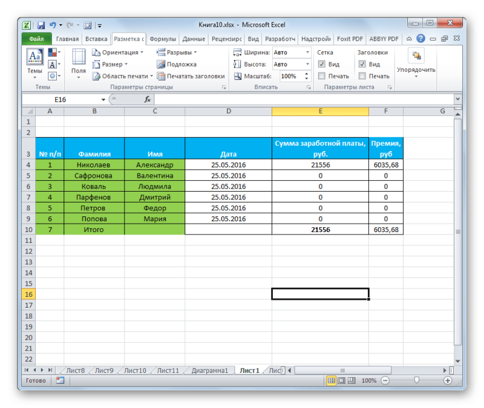The height and width of the screenshot is (408, 484).
Task: Open Print Area (Область печати) menu
Action: click(123, 76)
